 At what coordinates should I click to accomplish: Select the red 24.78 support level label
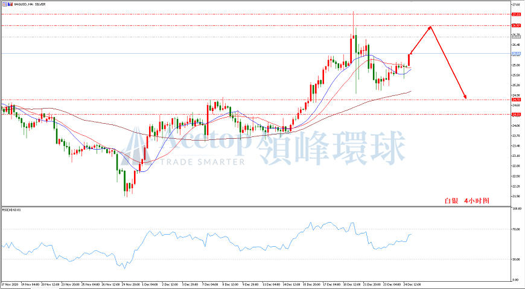point(516,100)
